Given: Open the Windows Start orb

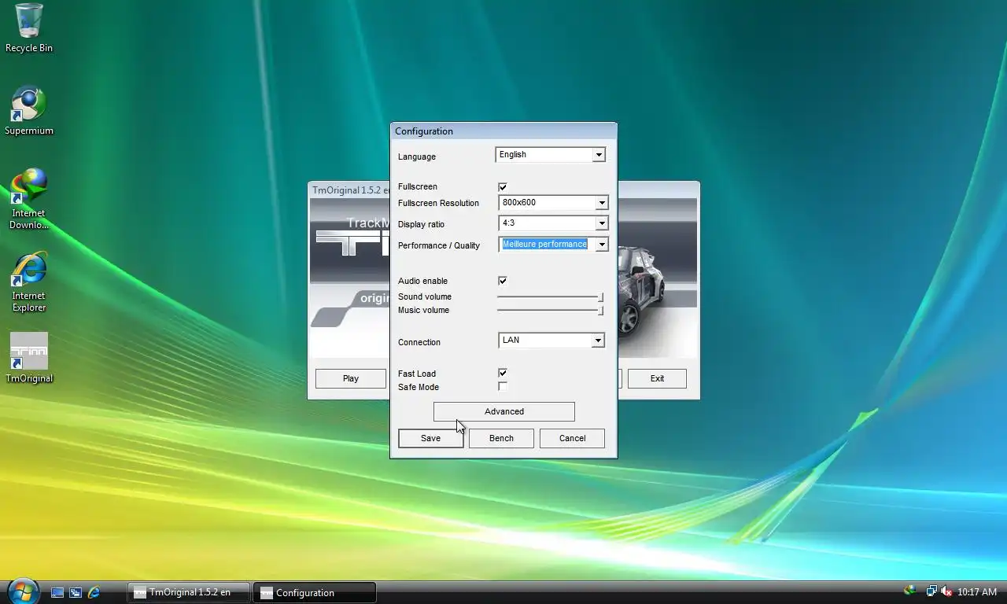Looking at the screenshot, I should (x=23, y=591).
